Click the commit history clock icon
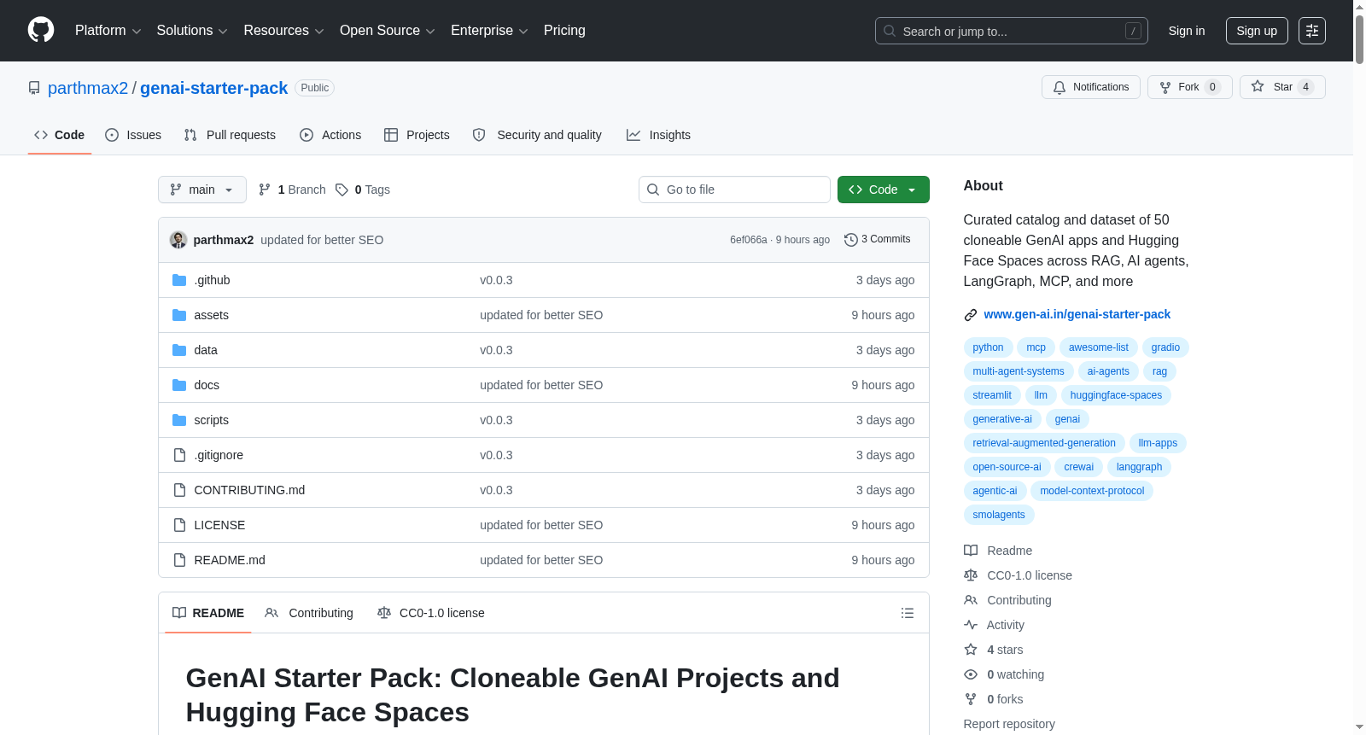Screen dimensions: 1366x735 pyautogui.click(x=850, y=240)
